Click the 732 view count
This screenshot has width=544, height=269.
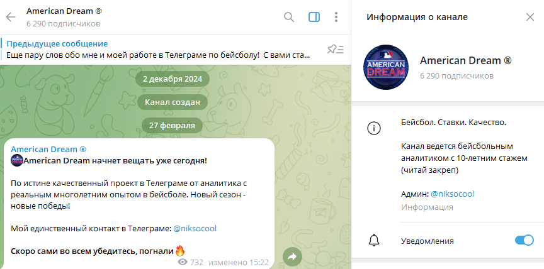point(196,263)
